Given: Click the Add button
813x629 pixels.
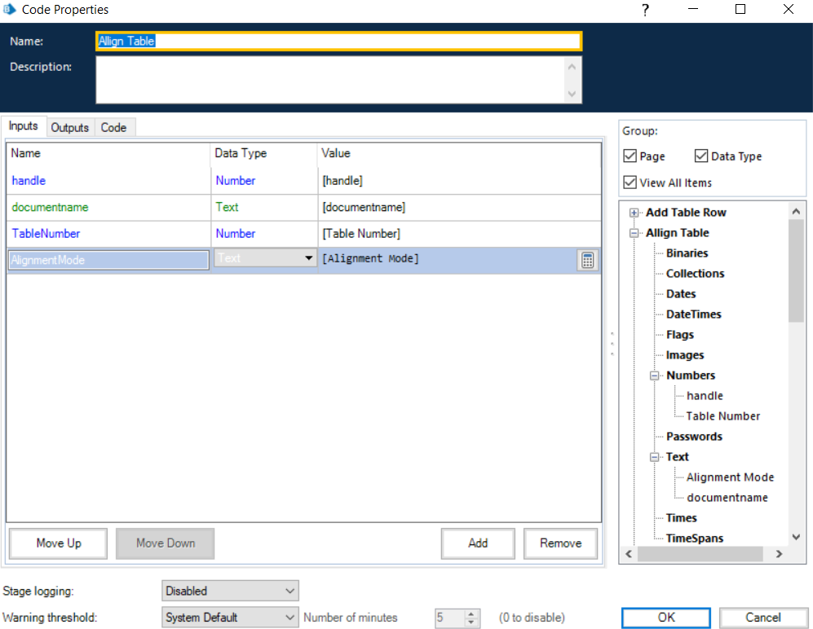Looking at the screenshot, I should tap(478, 543).
